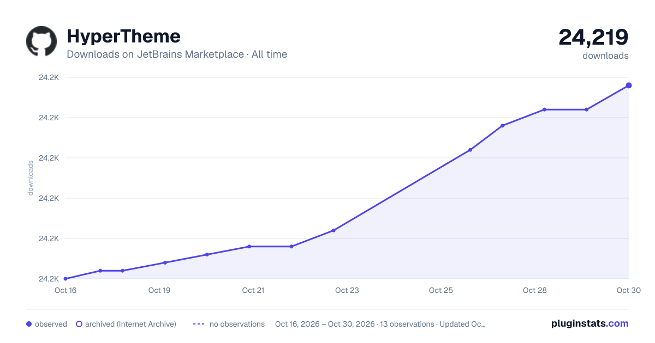The image size is (655, 343).
Task: Click the bottom 24.2K y-axis label
Action: (49, 279)
